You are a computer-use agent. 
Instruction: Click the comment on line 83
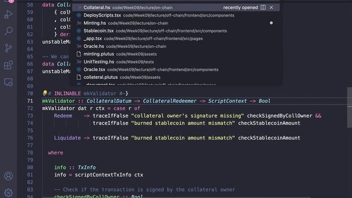(x=144, y=190)
